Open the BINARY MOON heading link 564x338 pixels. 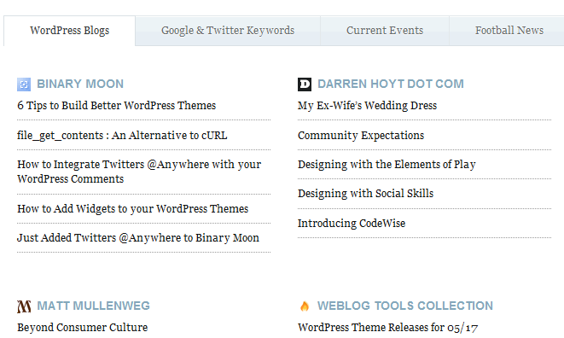click(x=80, y=84)
